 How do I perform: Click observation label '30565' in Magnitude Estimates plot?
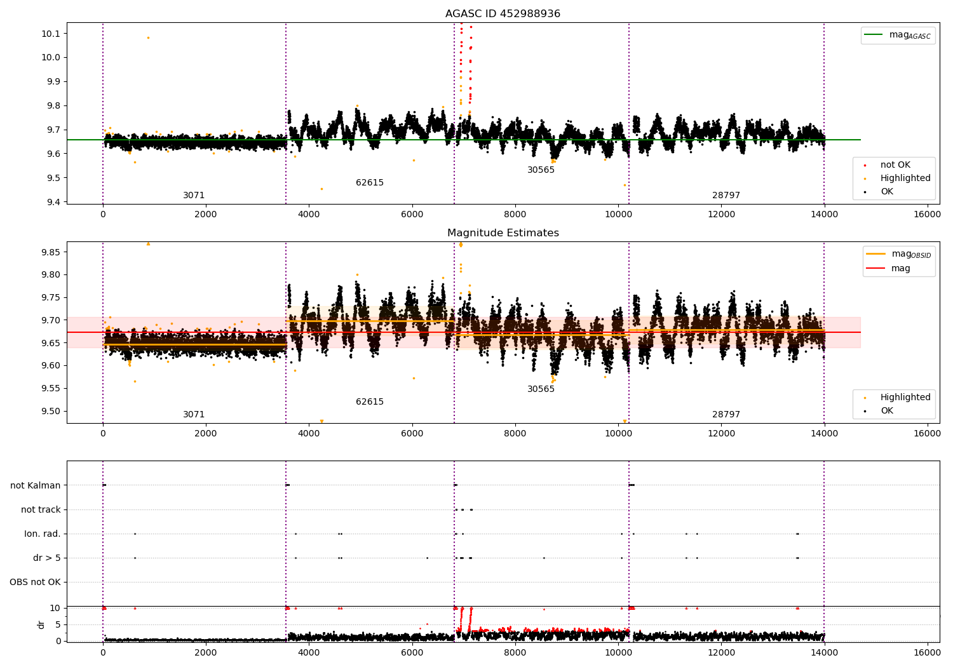point(541,389)
